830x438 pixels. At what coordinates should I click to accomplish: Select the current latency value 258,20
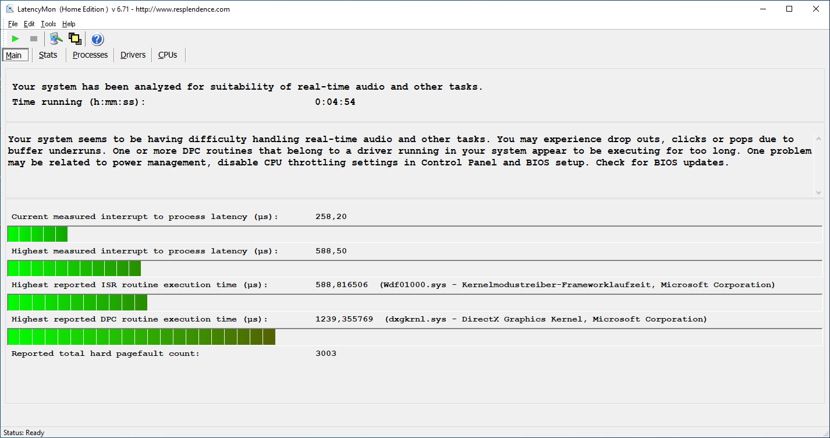pos(331,217)
